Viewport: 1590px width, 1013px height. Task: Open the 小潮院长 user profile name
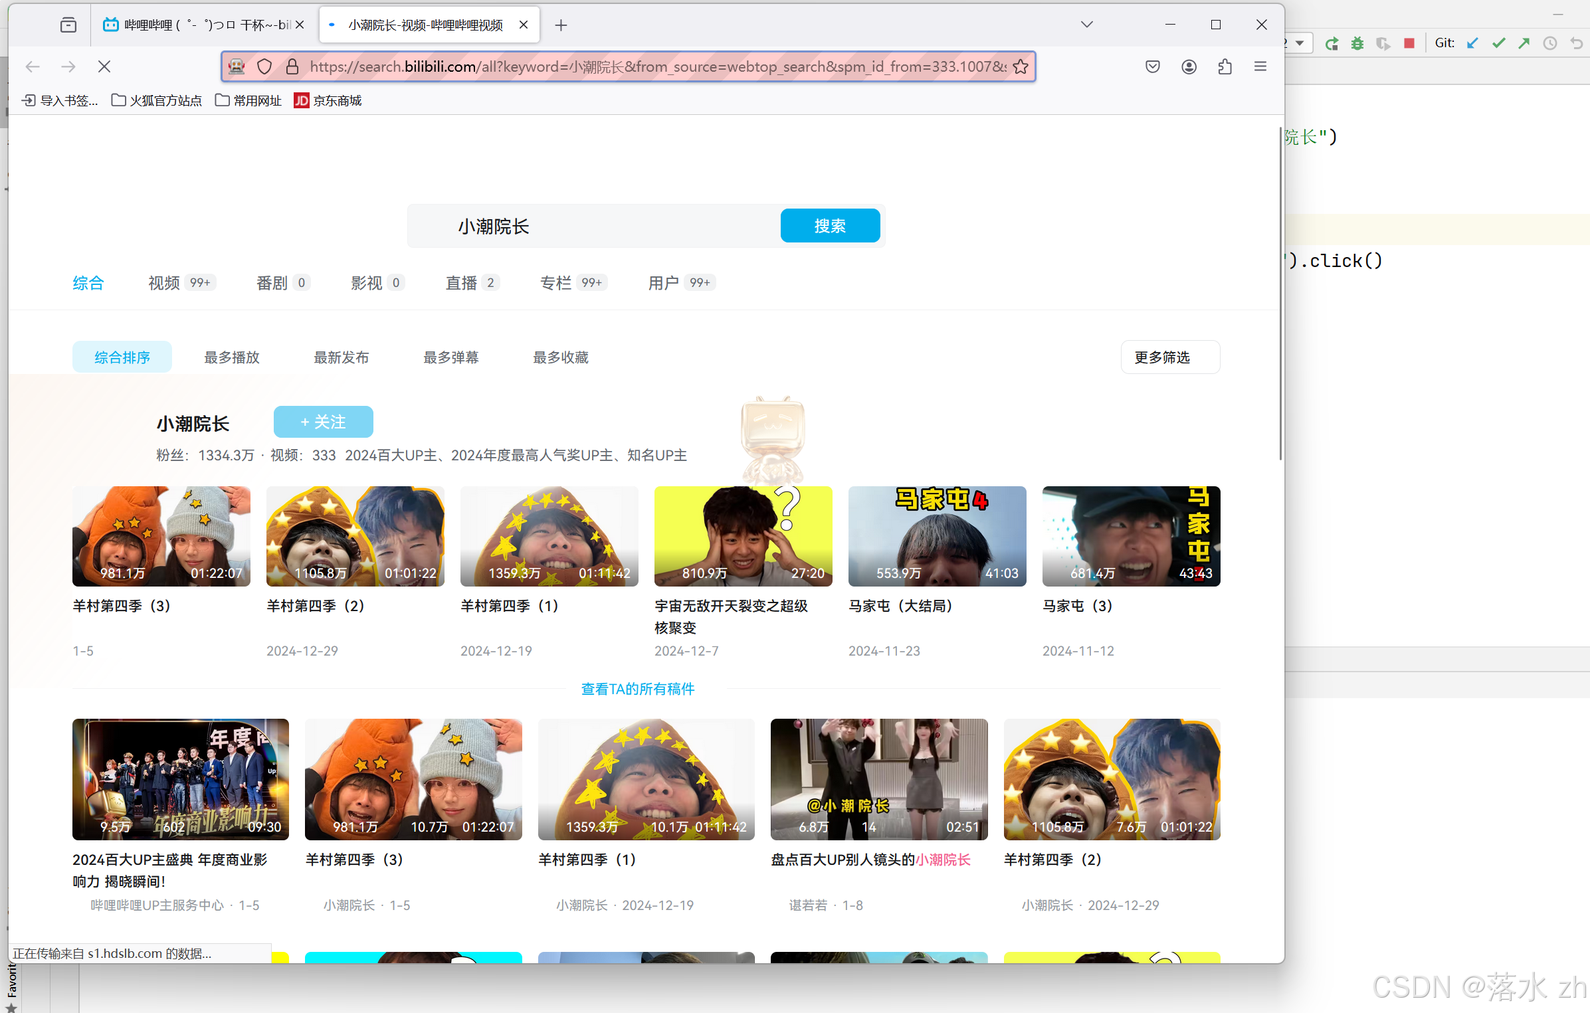pos(193,424)
